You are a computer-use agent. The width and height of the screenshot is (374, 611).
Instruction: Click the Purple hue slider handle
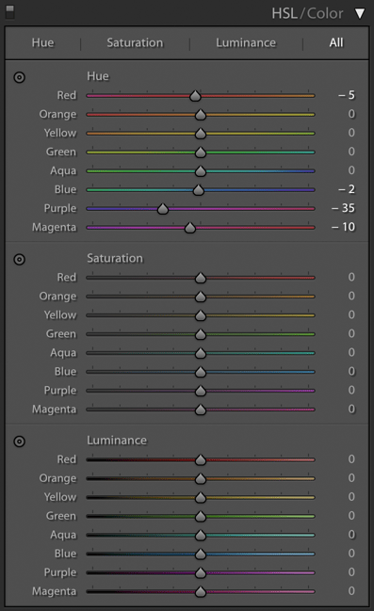pos(163,209)
